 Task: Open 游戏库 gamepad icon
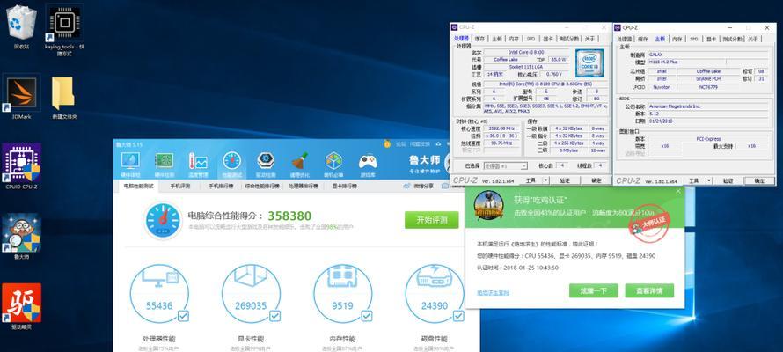point(368,165)
